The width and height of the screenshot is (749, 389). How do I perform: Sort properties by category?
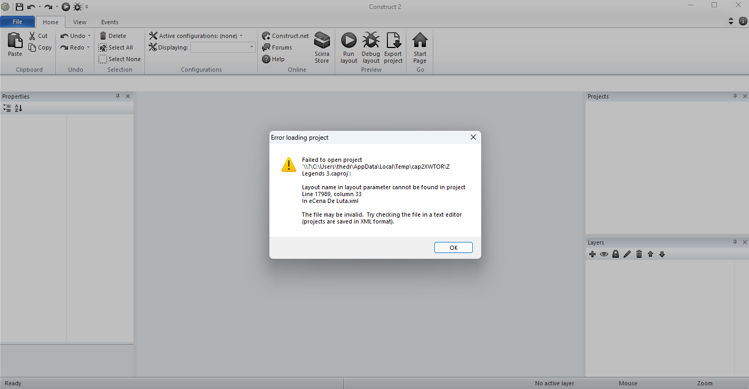7,108
